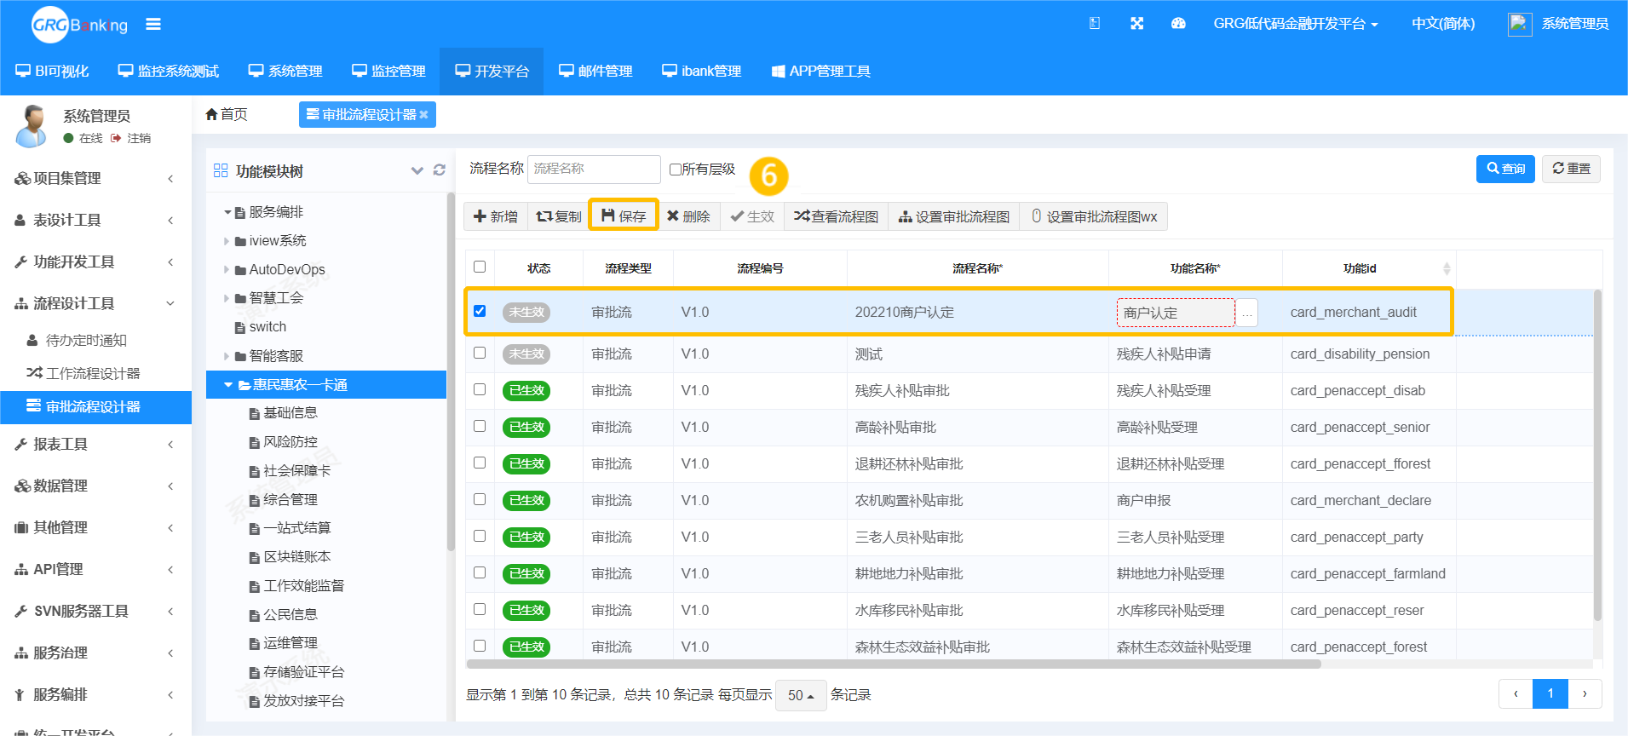
Task: Open the BI可视化 top menu
Action: [x=52, y=72]
